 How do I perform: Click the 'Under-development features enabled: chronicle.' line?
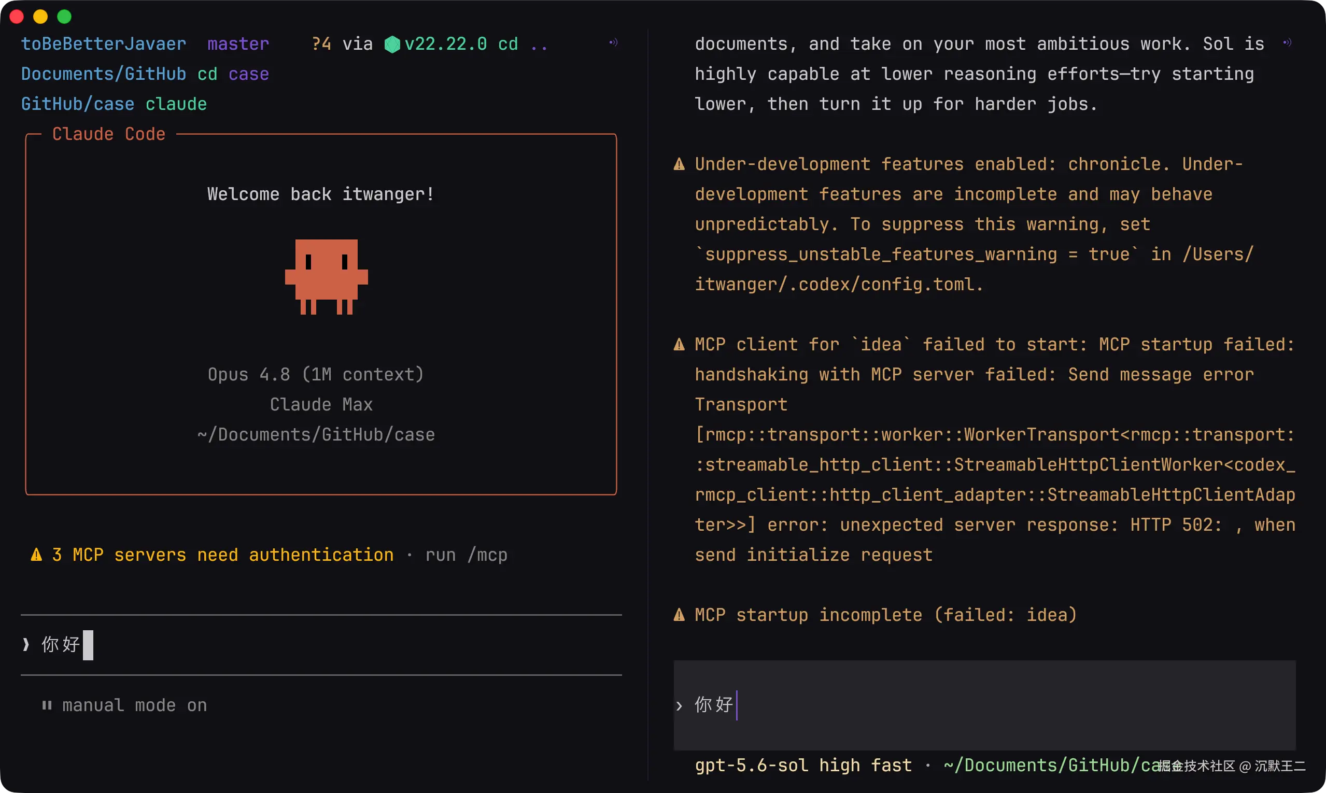tap(933, 164)
